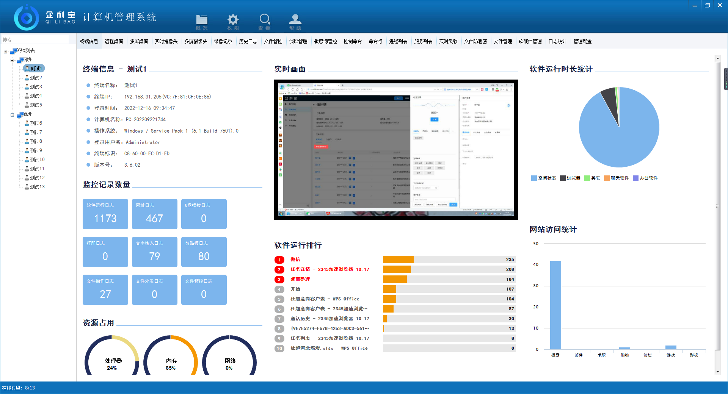Click the 网址日志 467 tile
The height and width of the screenshot is (394, 728).
point(154,214)
